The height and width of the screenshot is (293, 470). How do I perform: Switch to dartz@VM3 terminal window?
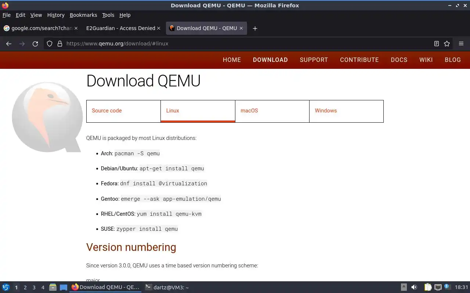point(167,288)
